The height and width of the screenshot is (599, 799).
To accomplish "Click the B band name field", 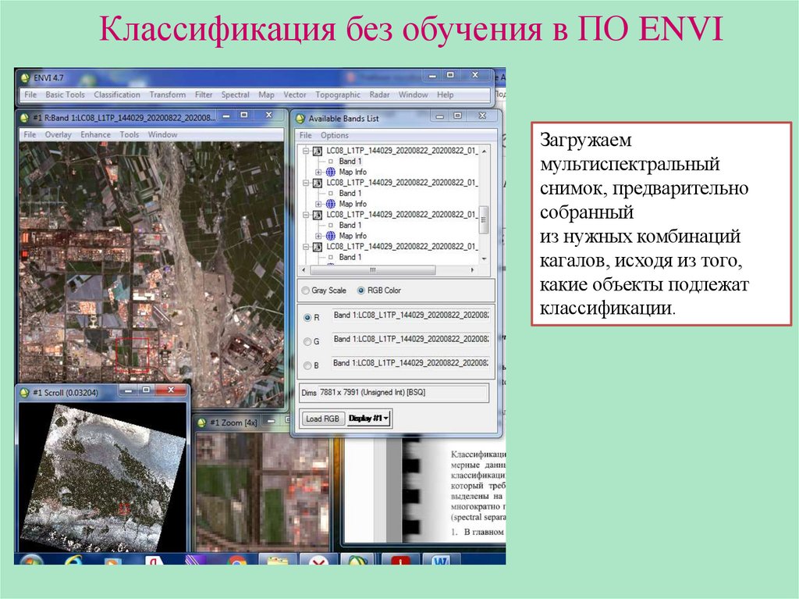I will (x=410, y=363).
